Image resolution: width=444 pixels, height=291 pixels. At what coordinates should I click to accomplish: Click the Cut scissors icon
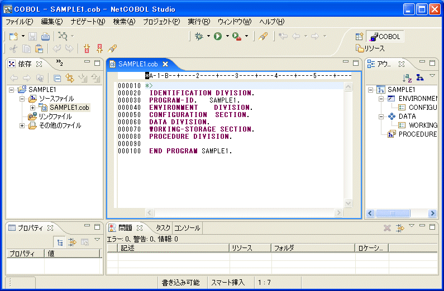pyautogui.click(x=13, y=49)
